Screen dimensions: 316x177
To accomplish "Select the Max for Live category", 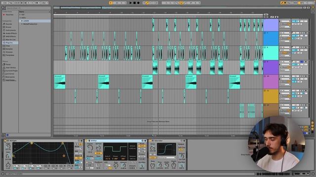I will (11, 39).
